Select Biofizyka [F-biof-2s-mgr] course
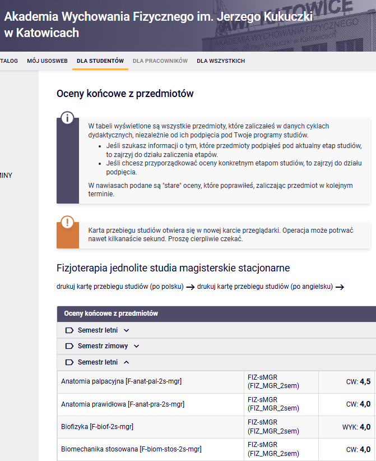This screenshot has width=376, height=461. coord(98,427)
